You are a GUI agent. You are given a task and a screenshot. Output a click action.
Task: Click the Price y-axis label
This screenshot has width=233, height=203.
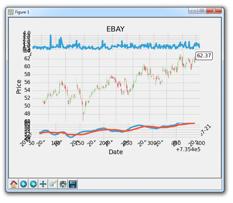click(19, 87)
